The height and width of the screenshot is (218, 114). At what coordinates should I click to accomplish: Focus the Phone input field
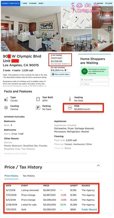tap(95, 84)
